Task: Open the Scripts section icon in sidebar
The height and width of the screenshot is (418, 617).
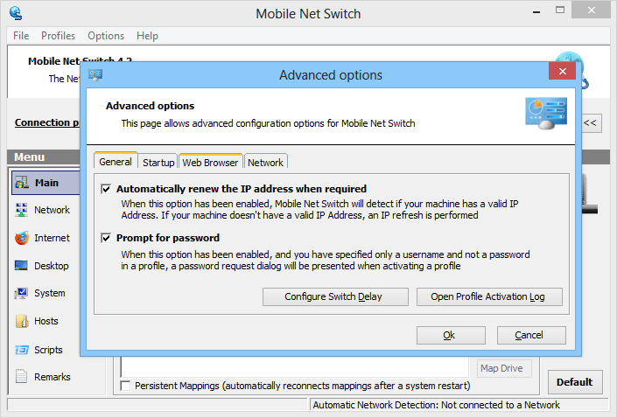Action: point(22,350)
